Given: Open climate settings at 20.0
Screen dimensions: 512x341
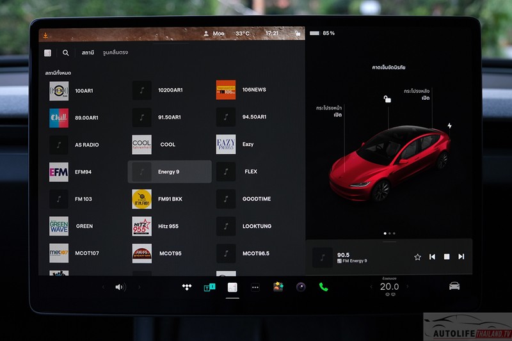Looking at the screenshot, I should click(x=389, y=287).
